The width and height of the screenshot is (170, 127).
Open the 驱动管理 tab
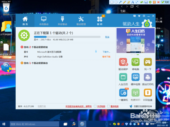click(81, 21)
